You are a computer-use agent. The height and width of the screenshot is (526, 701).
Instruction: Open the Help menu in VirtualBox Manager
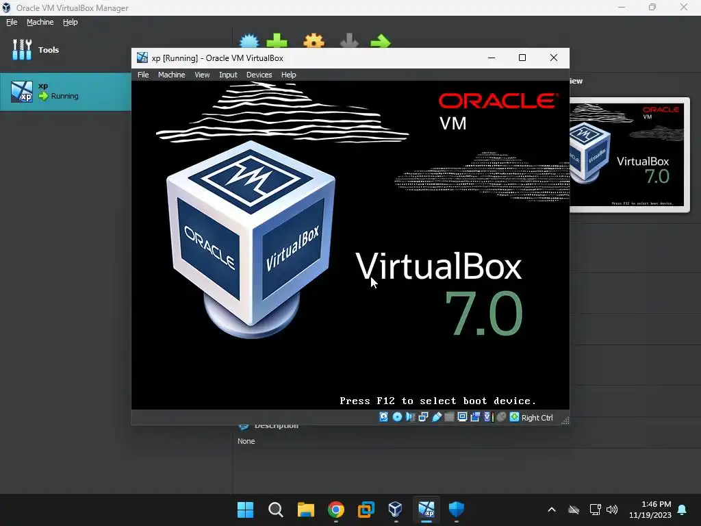(71, 22)
